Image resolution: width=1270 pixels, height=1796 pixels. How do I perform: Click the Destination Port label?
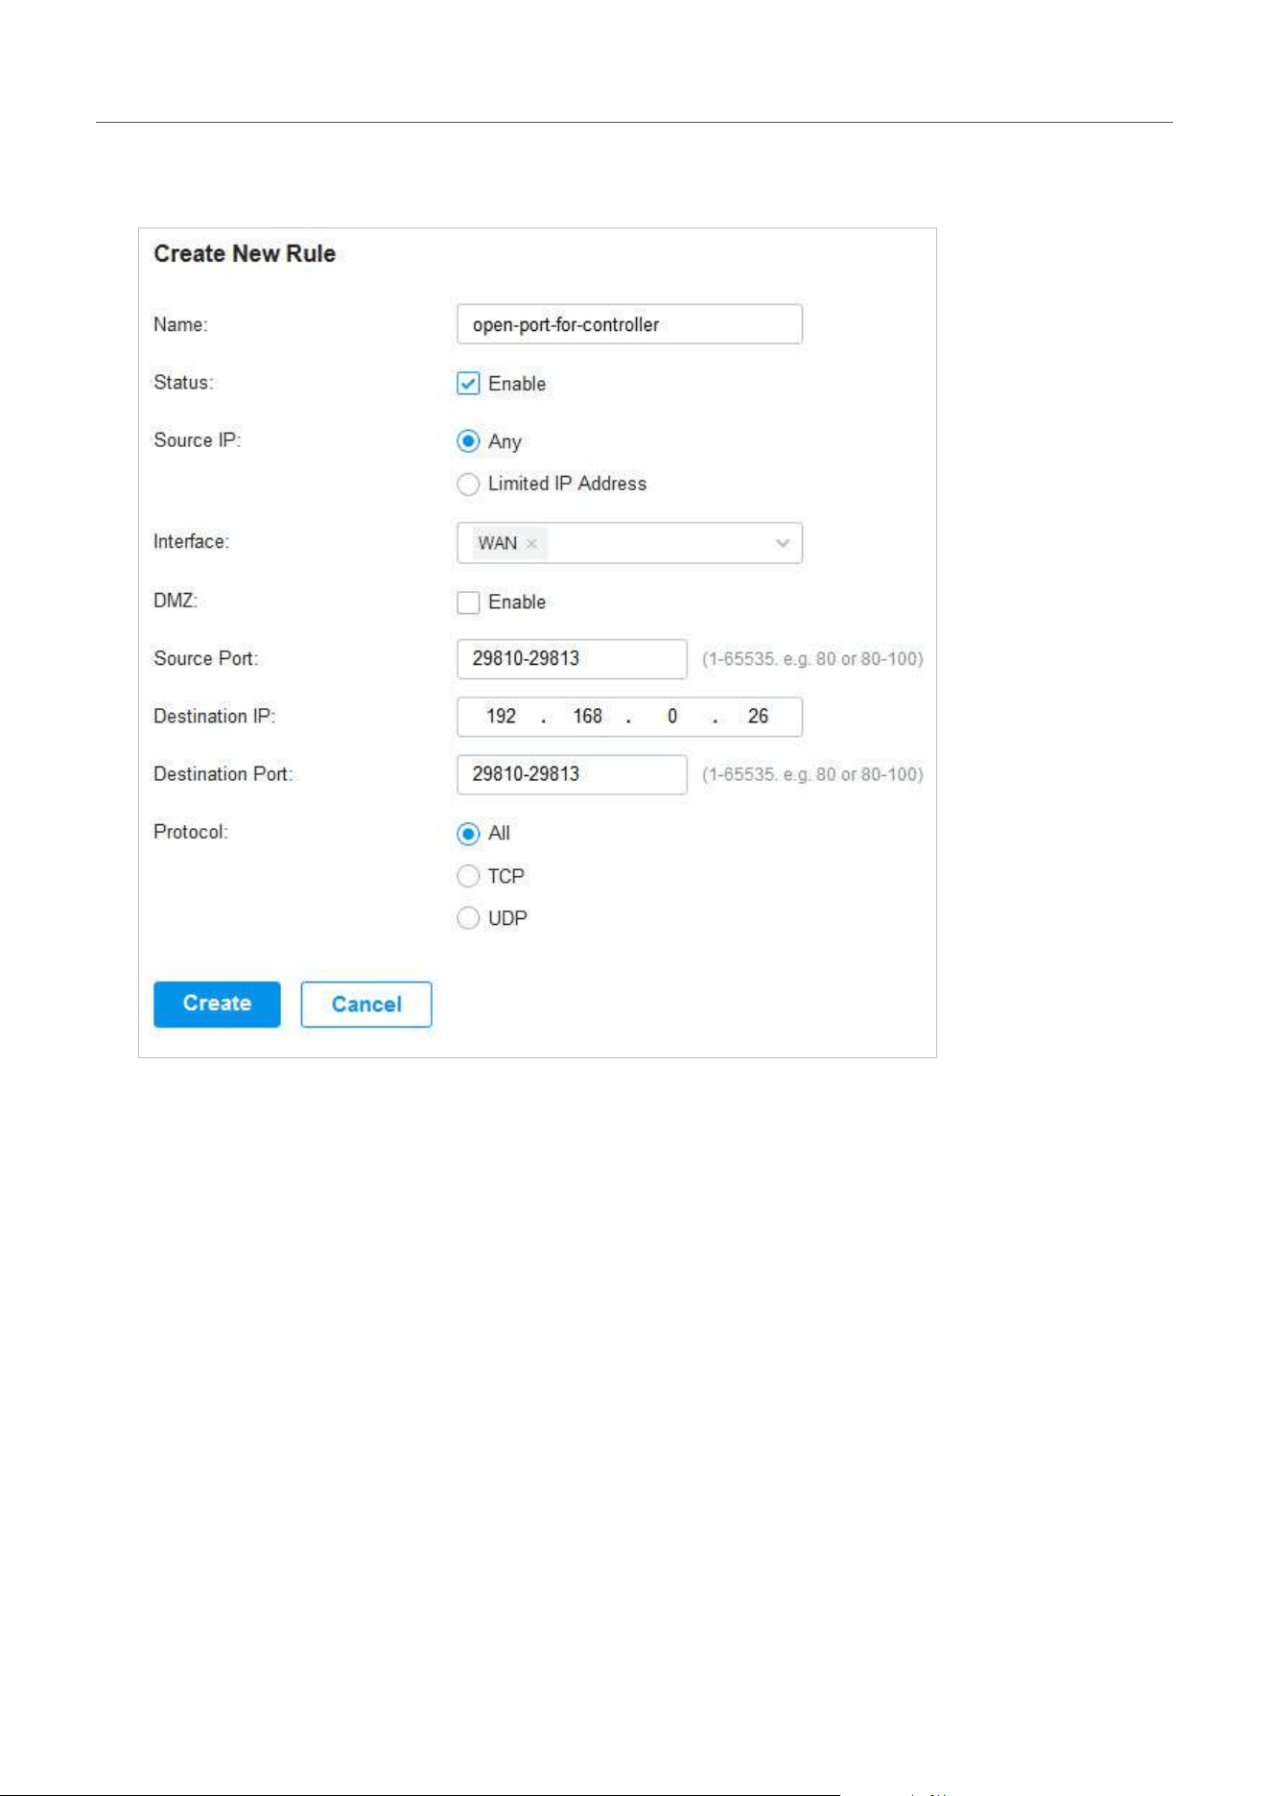(x=223, y=774)
